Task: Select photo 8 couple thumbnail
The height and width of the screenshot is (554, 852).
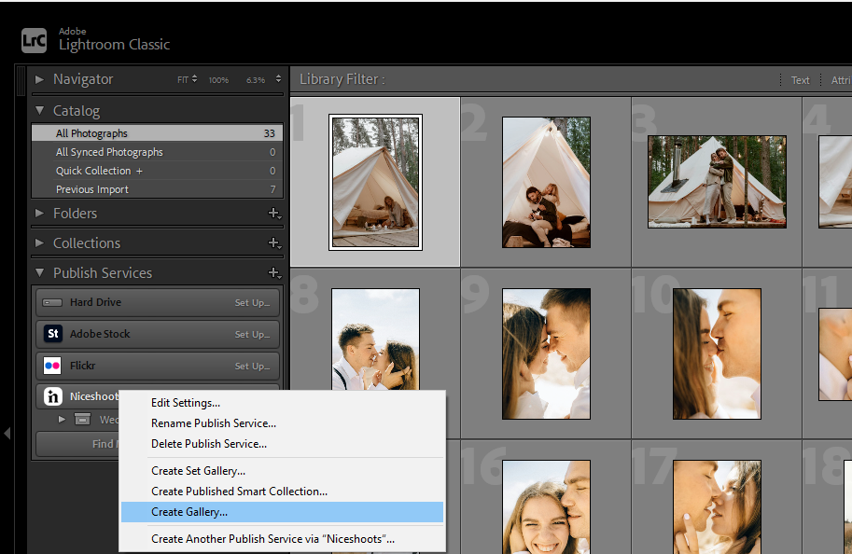Action: pos(375,339)
